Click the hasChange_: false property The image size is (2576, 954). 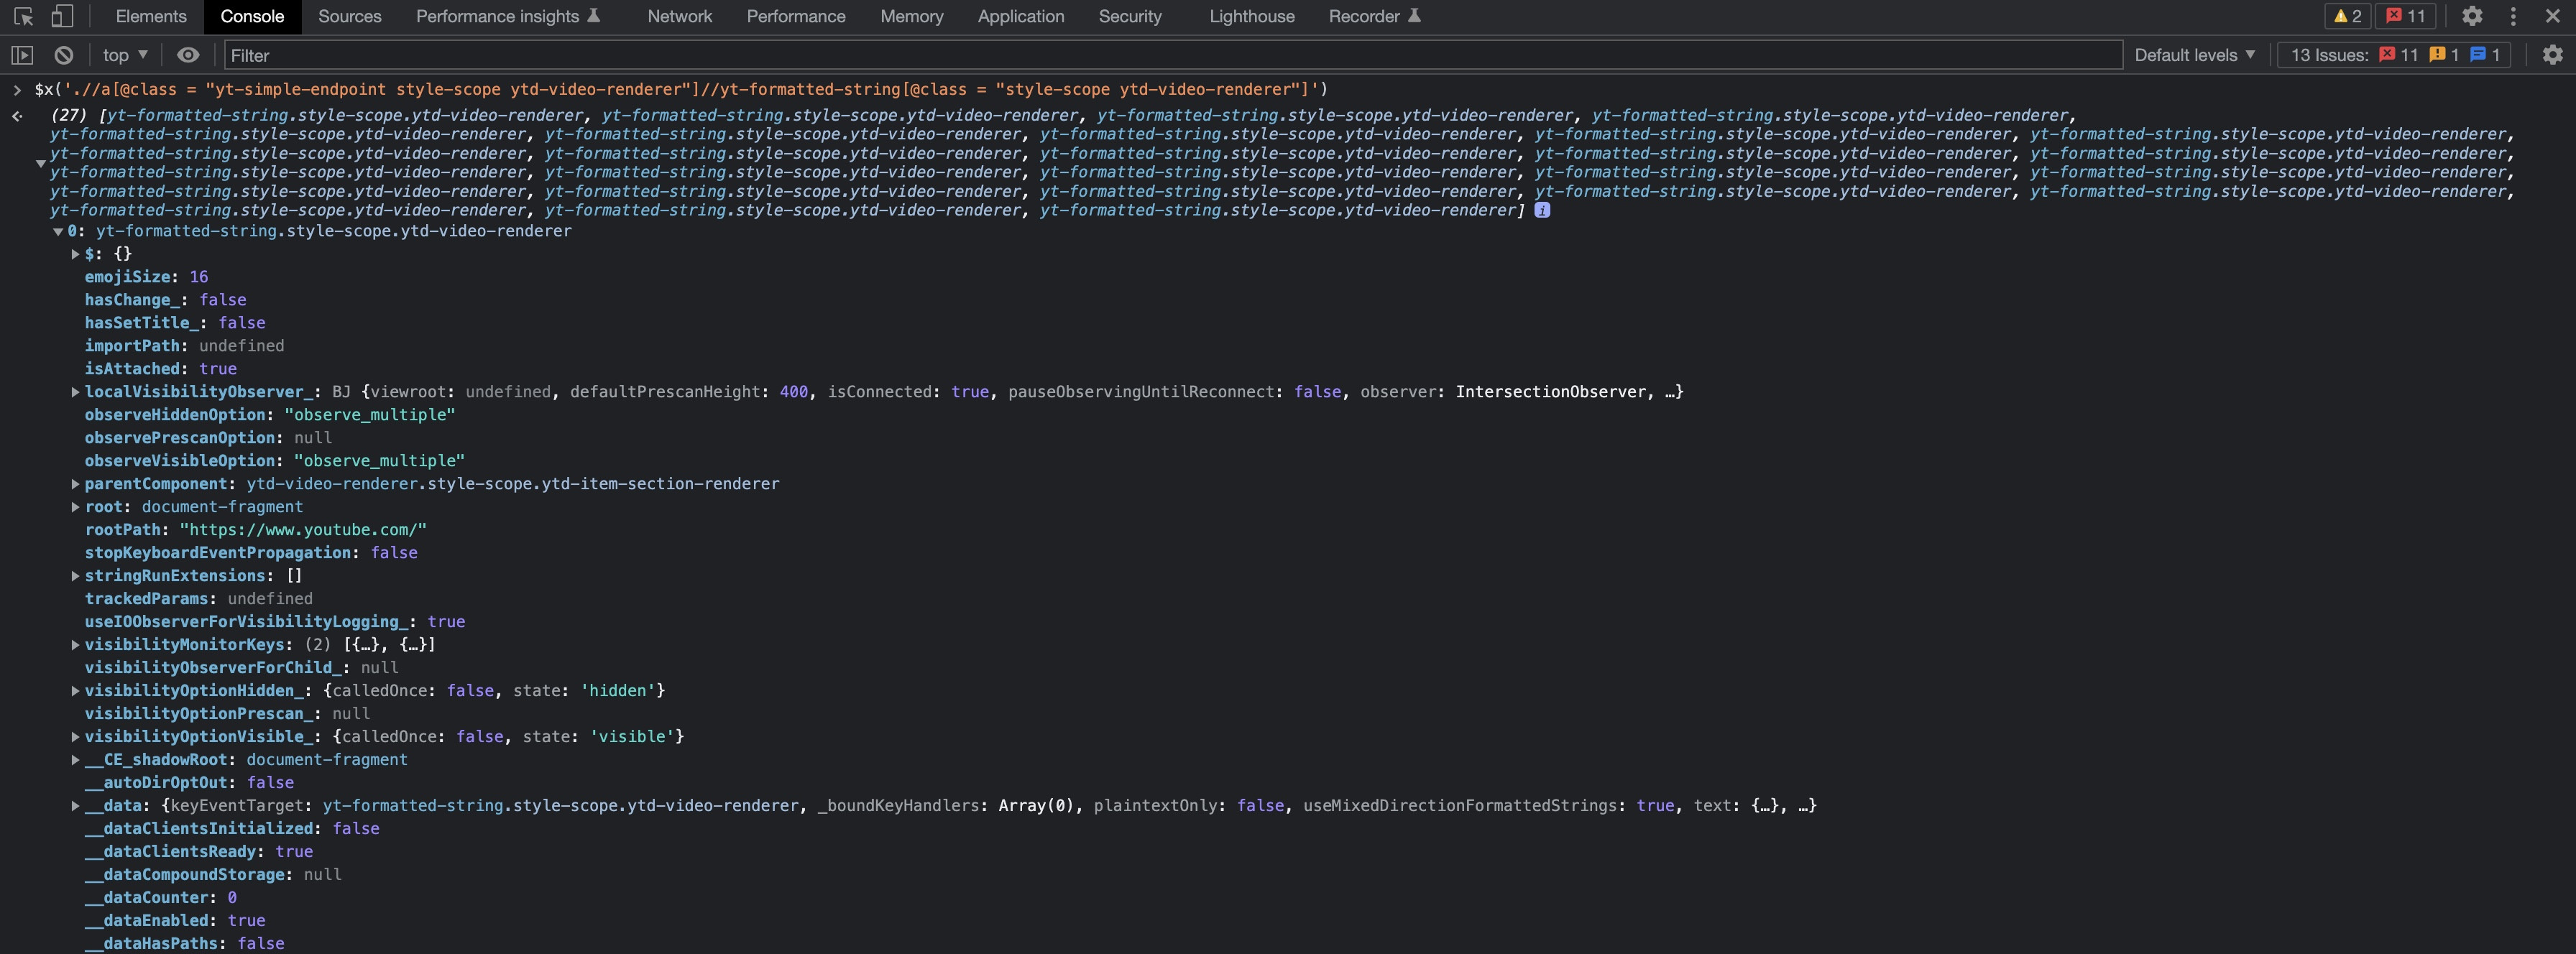click(x=165, y=300)
